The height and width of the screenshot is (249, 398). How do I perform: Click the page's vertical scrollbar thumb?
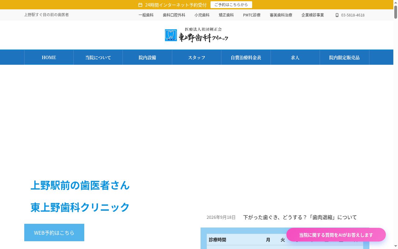[396, 12]
